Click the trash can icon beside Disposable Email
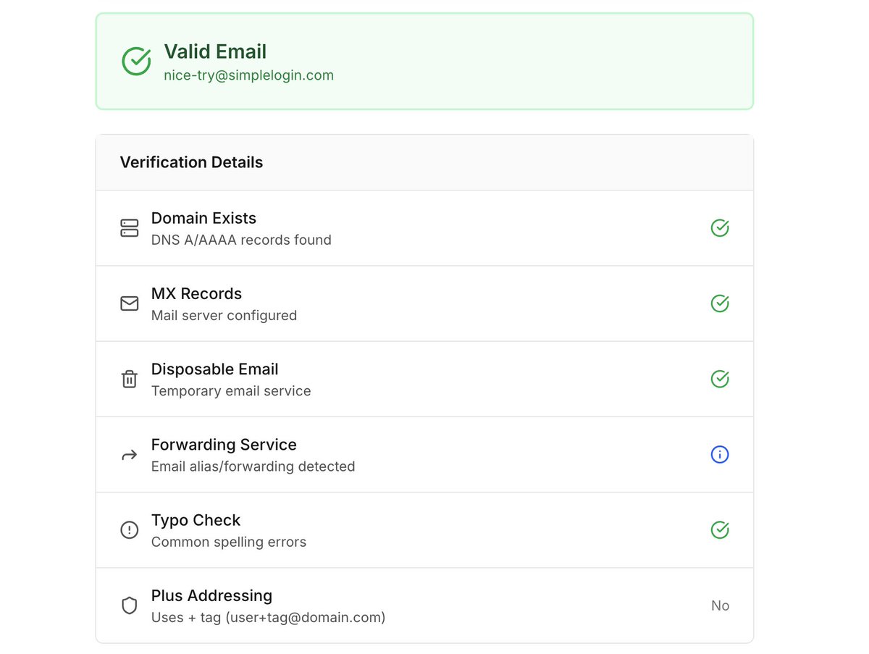Viewport: 869px width, 654px height. click(129, 379)
